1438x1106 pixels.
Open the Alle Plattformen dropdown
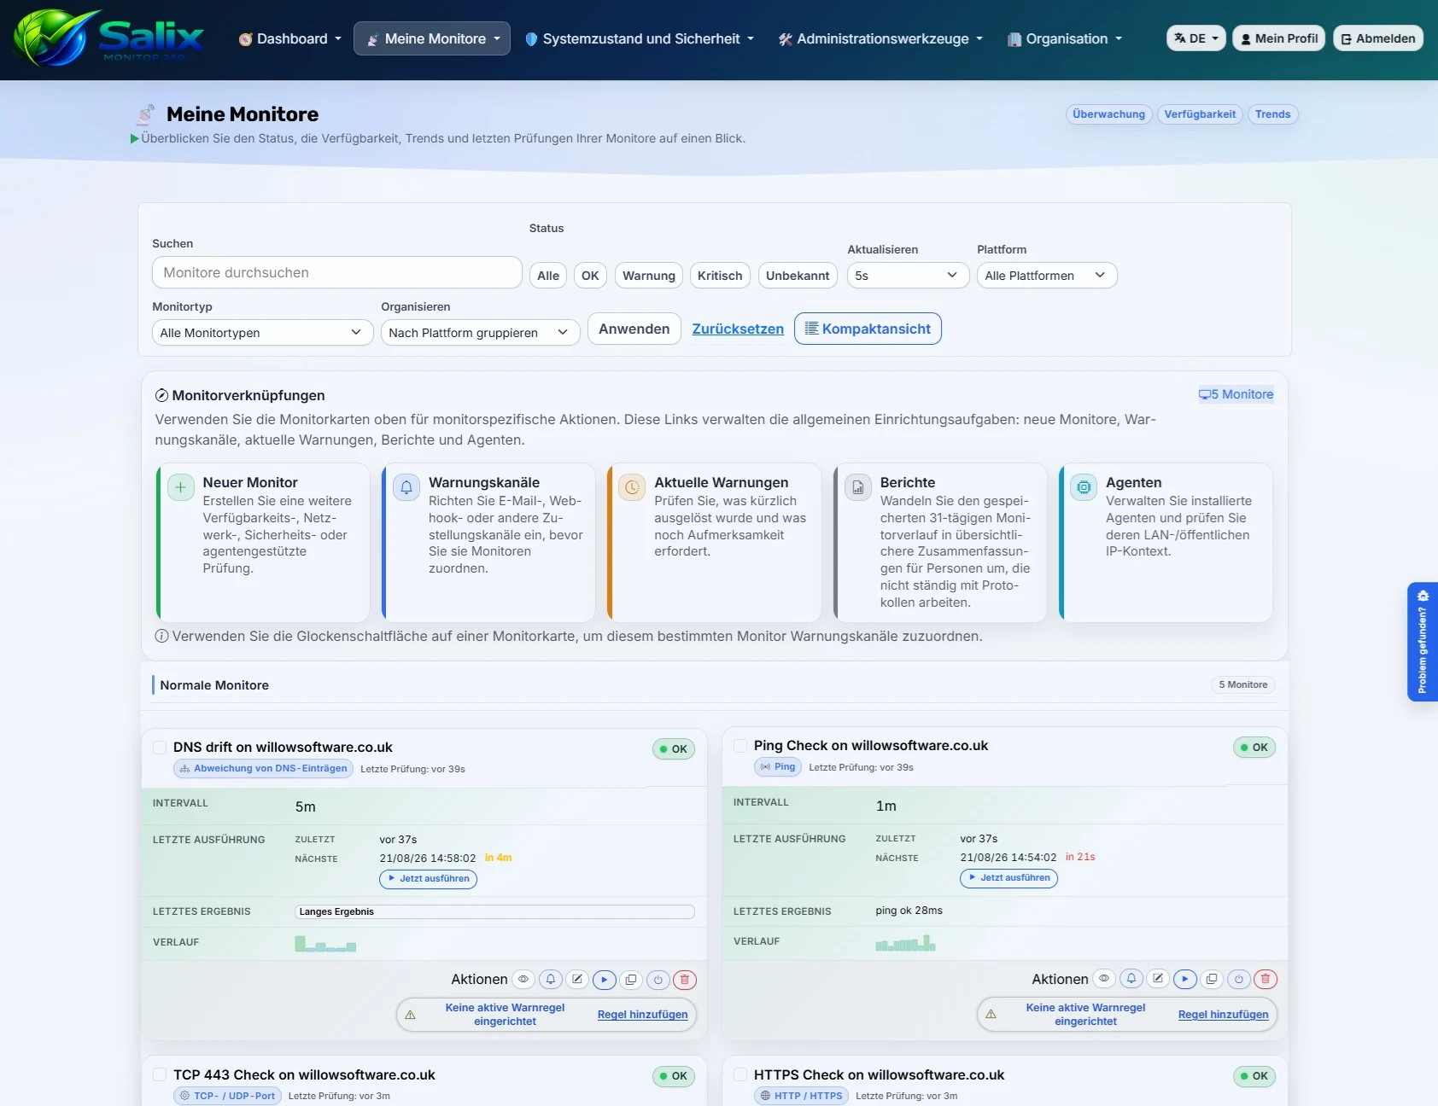[1046, 276]
